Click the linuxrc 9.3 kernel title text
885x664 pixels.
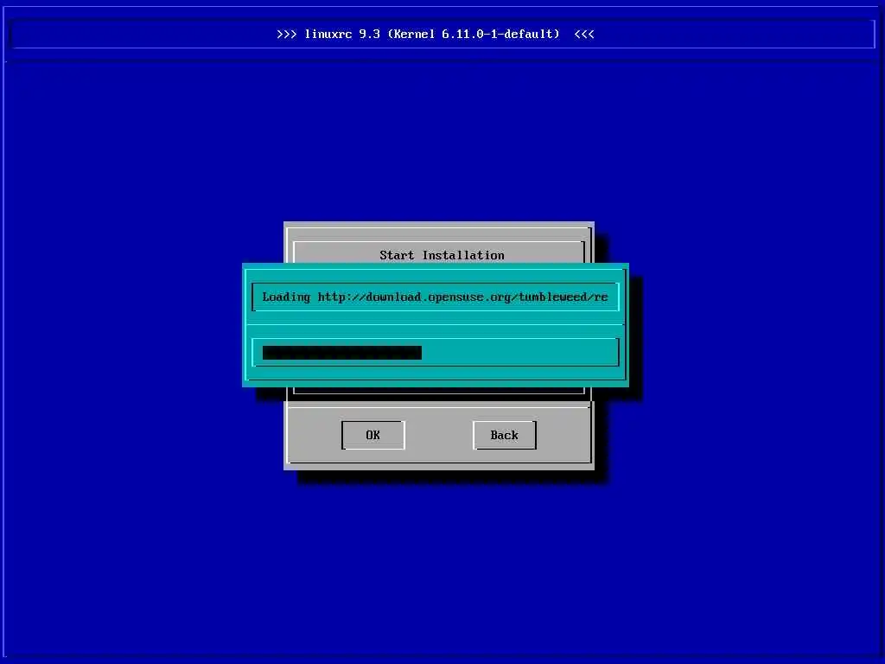tap(436, 34)
